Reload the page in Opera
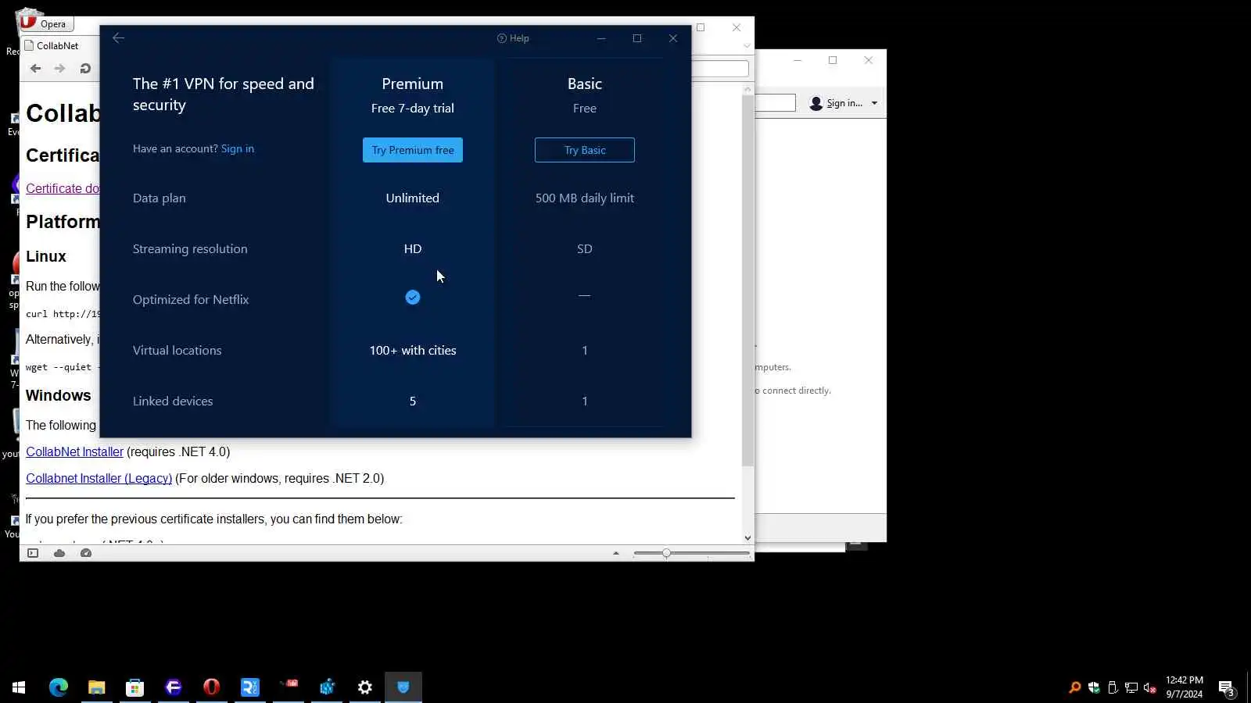Screen dimensions: 1251x703 [85, 69]
